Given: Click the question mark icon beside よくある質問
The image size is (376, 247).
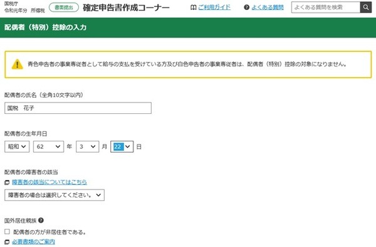Looking at the screenshot, I should [x=246, y=8].
